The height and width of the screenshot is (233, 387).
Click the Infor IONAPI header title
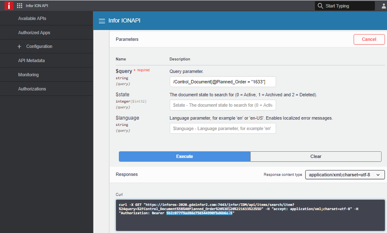(124, 20)
